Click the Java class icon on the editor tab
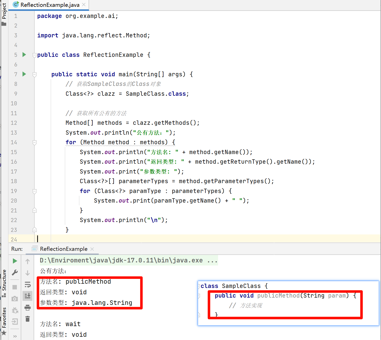Screen dimensions: 381x340 click(x=16, y=5)
